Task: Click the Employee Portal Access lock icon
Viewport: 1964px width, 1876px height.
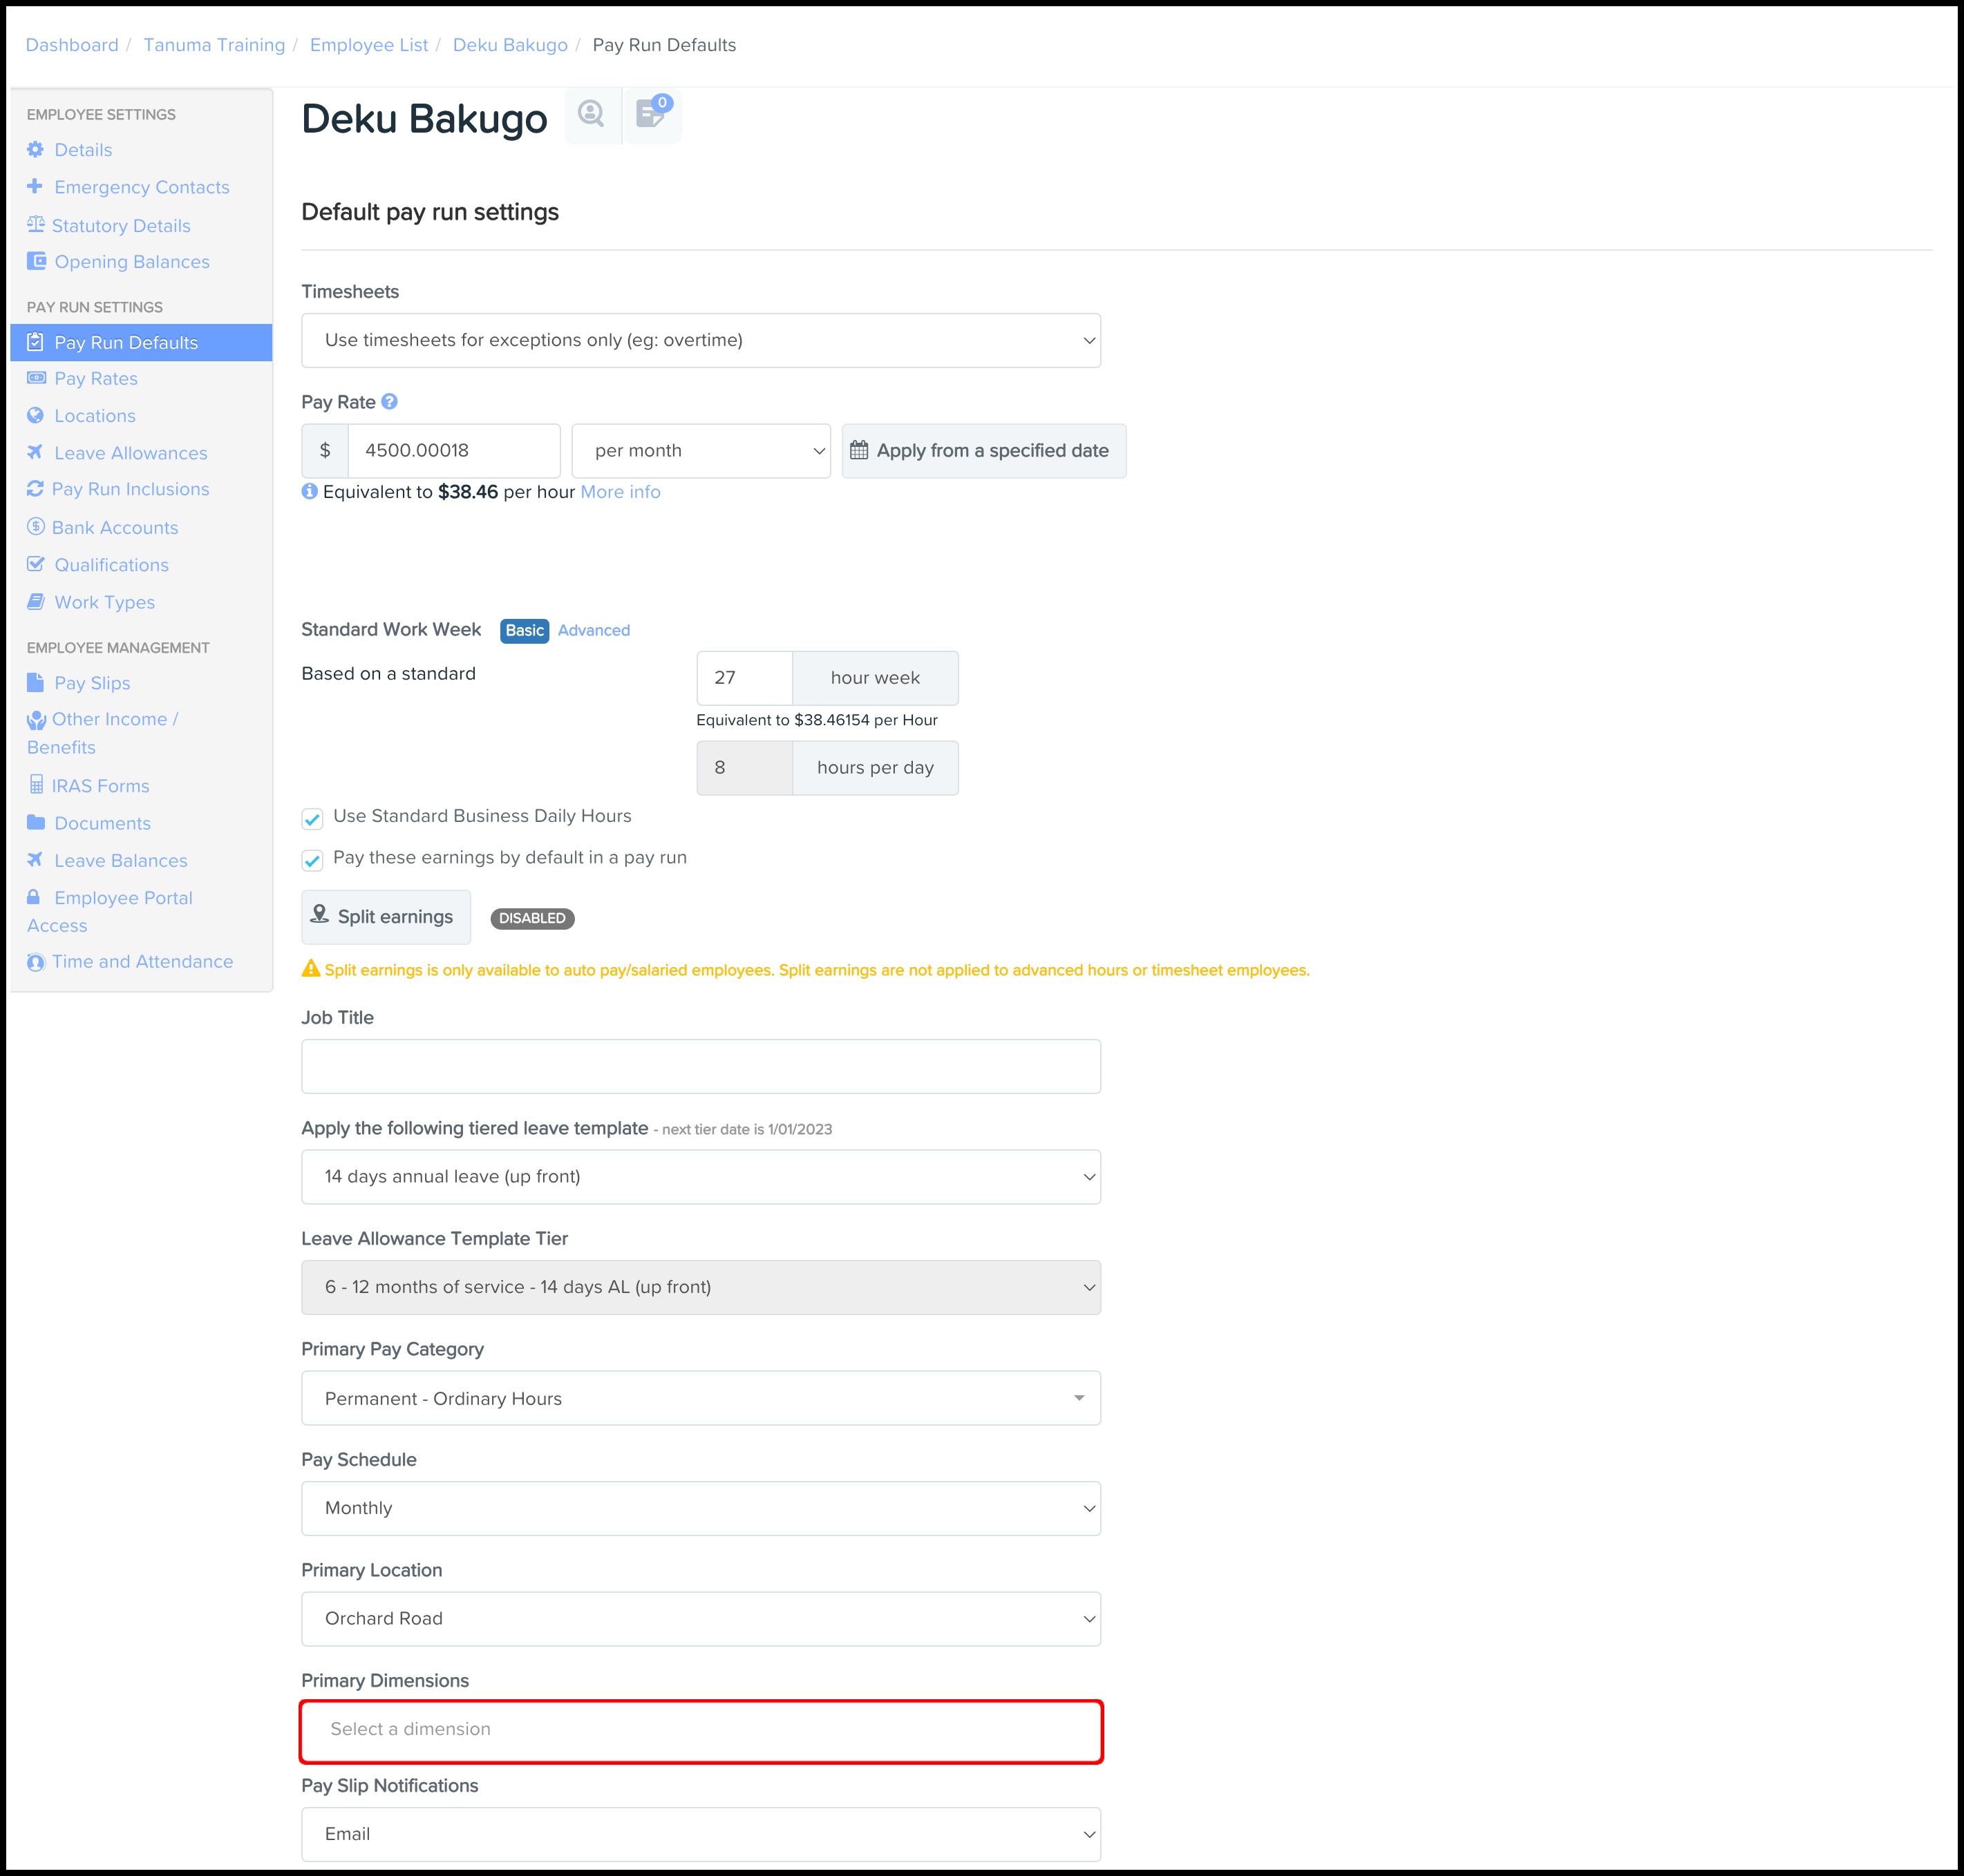Action: point(34,897)
